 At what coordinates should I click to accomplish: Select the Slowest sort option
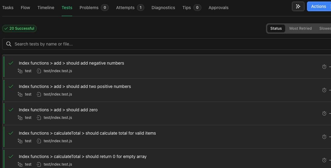(x=325, y=29)
